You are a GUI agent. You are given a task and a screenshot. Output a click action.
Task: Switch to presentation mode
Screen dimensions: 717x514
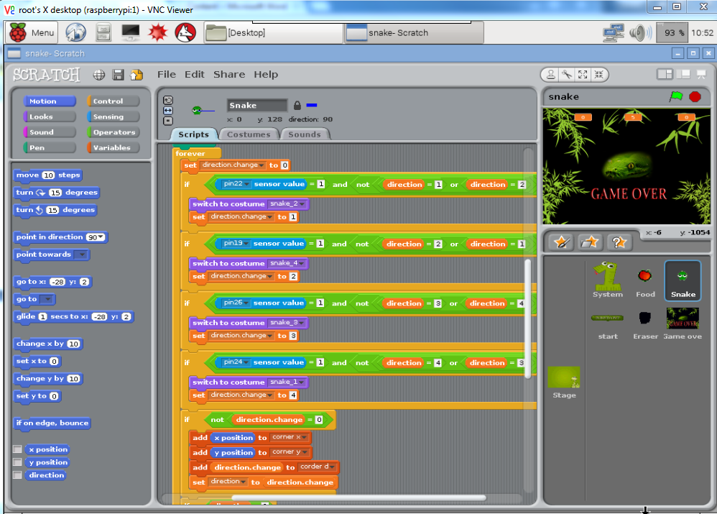tap(702, 75)
